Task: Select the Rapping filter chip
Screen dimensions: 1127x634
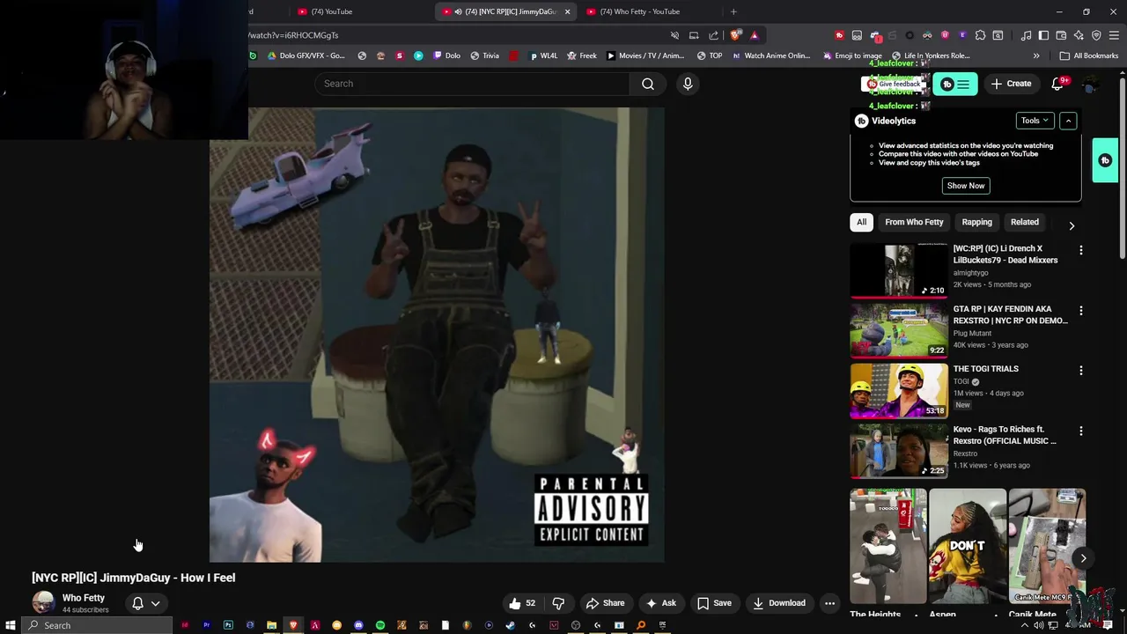Action: click(976, 222)
